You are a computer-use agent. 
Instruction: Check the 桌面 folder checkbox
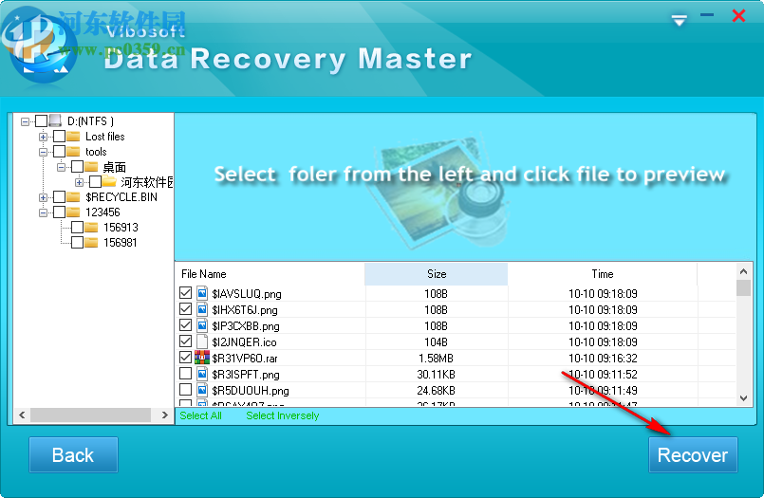(x=78, y=167)
